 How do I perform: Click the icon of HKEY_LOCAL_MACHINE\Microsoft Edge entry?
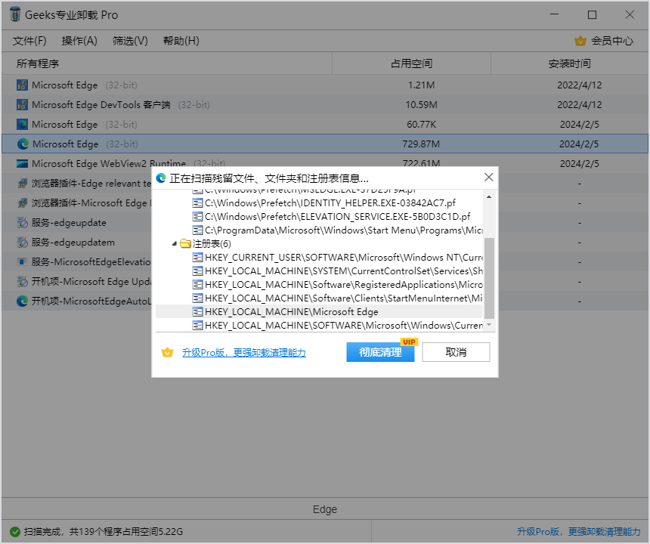click(x=197, y=311)
